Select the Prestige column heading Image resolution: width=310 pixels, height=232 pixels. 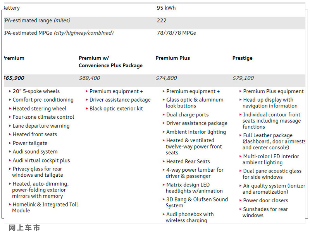tap(243, 58)
